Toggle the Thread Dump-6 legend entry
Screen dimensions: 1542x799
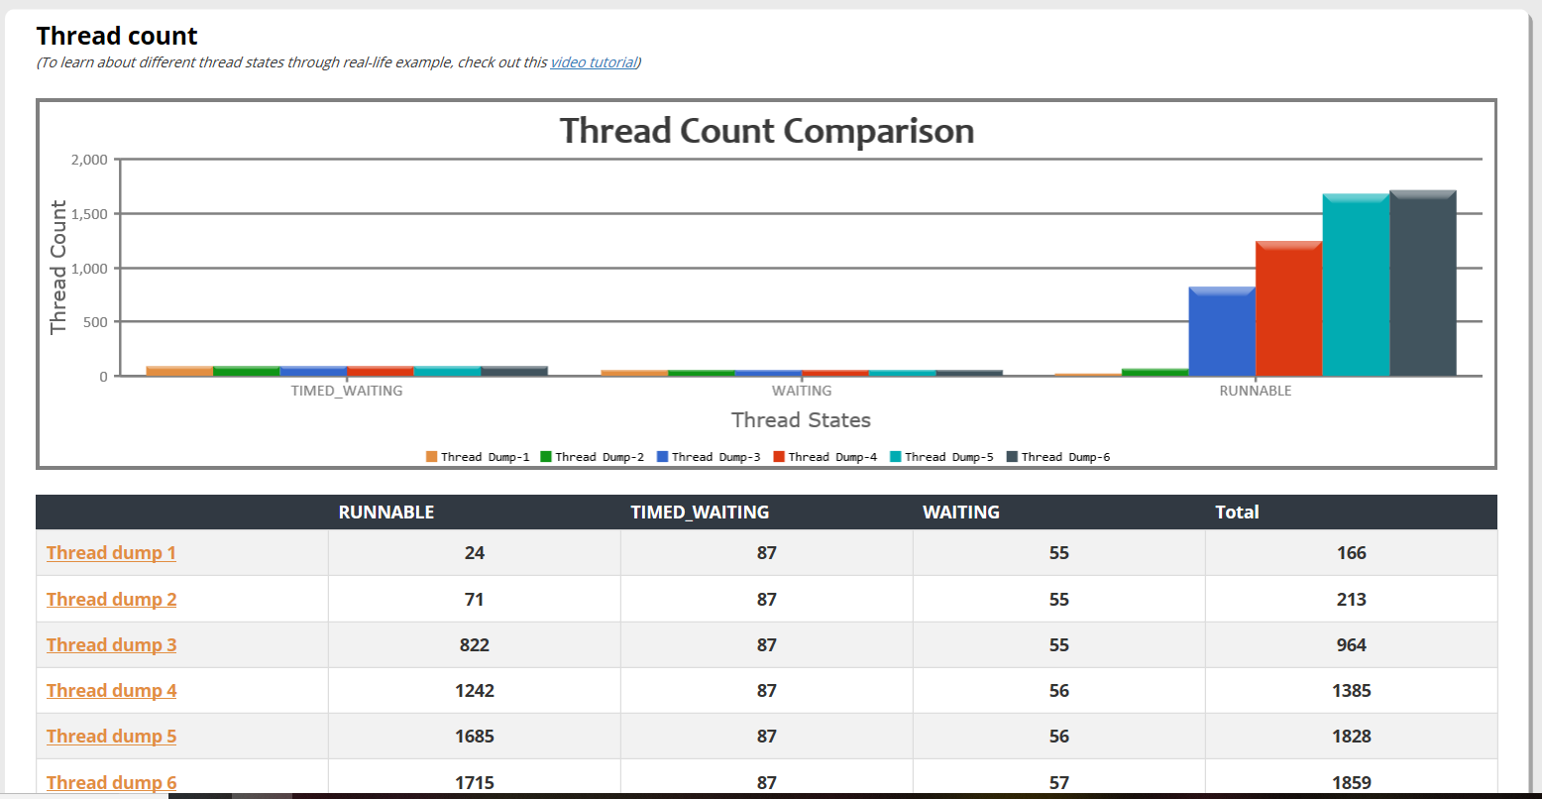click(x=1059, y=457)
